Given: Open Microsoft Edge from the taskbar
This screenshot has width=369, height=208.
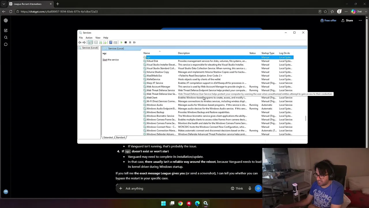Looking at the screenshot, I should click(x=197, y=203).
